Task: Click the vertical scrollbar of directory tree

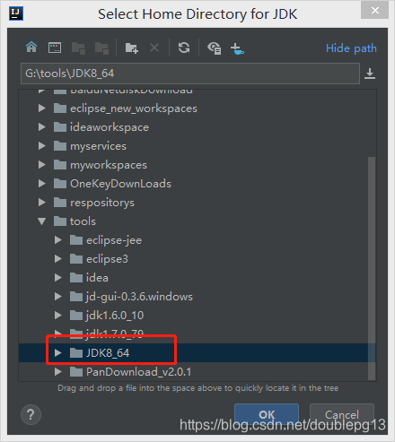Action: [372, 268]
